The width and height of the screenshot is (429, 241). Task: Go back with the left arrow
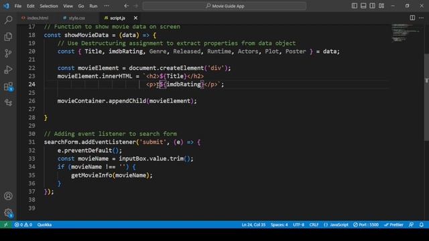pyautogui.click(x=126, y=6)
